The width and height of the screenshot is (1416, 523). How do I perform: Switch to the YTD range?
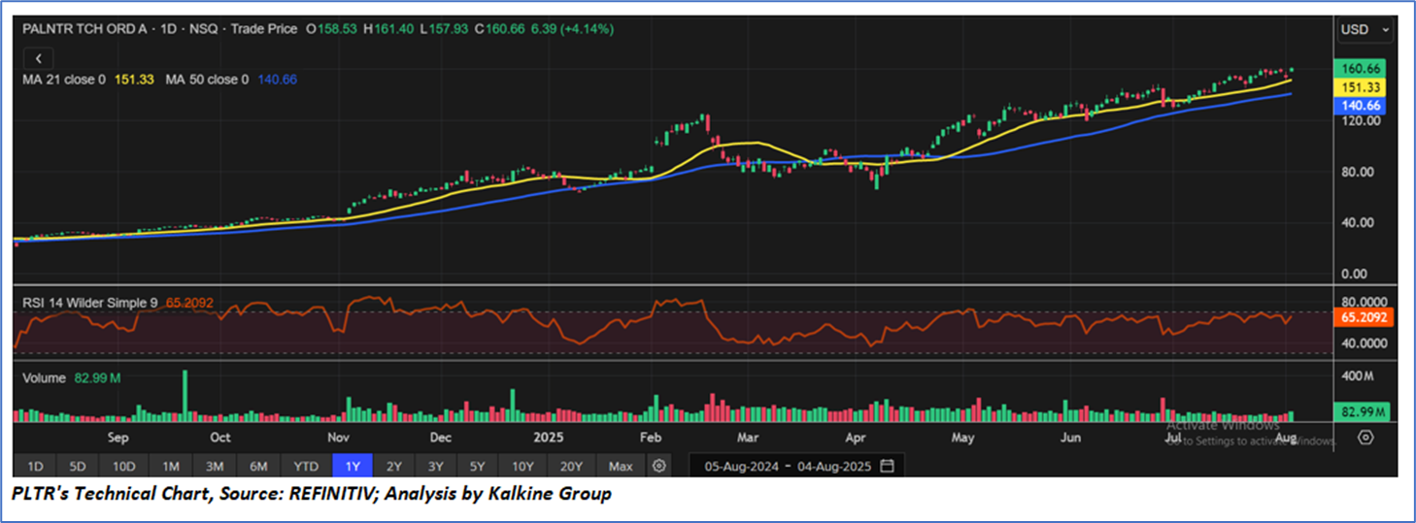click(306, 466)
